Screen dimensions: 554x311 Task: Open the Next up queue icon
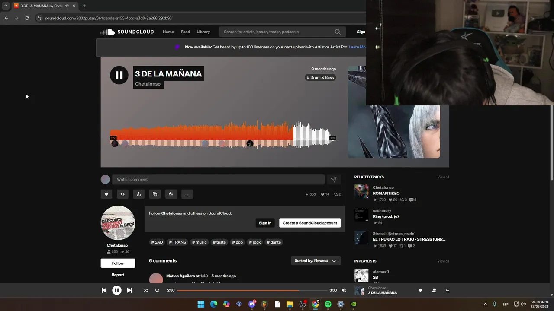[x=448, y=290]
